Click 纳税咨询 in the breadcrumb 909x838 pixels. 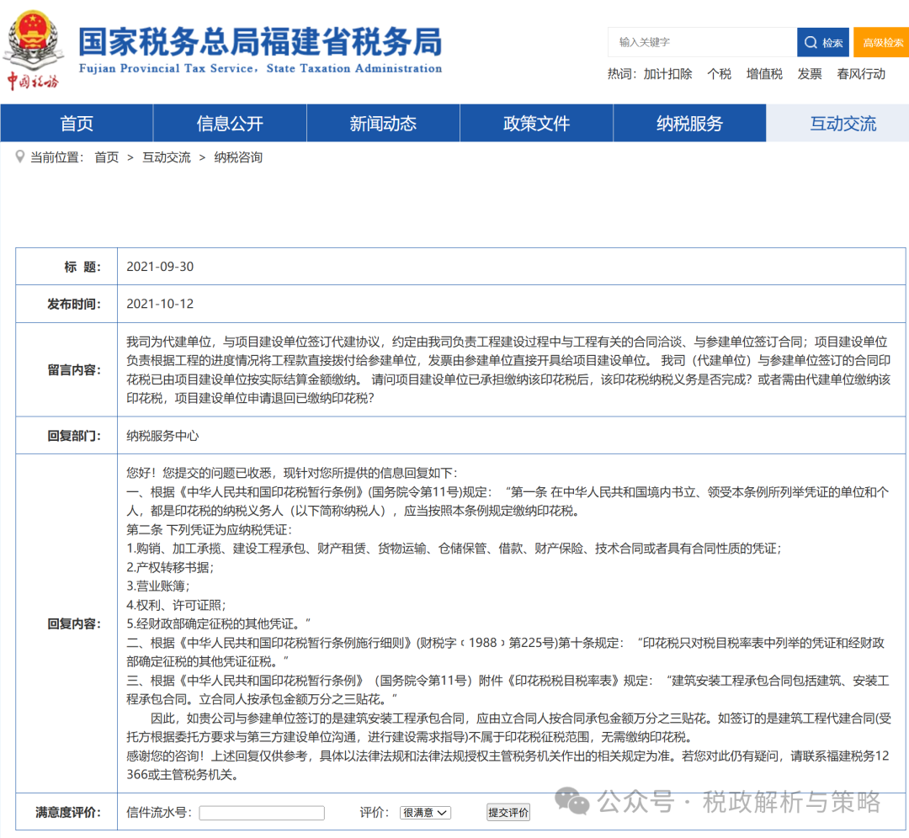pyautogui.click(x=238, y=157)
